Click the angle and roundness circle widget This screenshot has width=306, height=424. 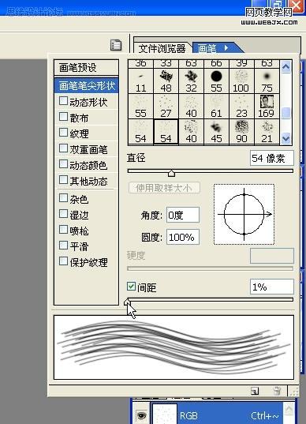click(x=244, y=215)
